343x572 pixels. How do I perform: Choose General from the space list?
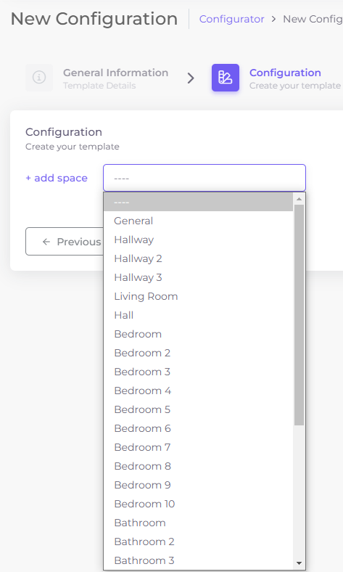pyautogui.click(x=198, y=221)
